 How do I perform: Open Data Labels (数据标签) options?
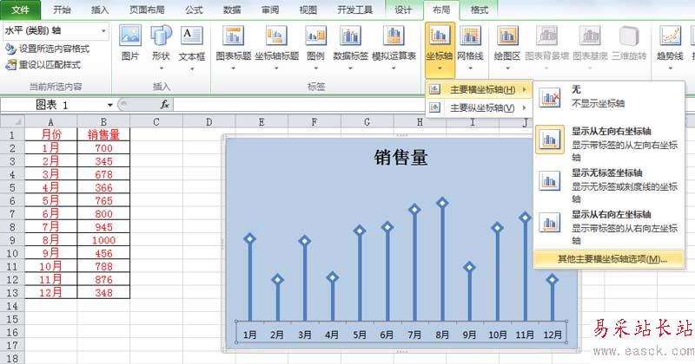point(350,48)
